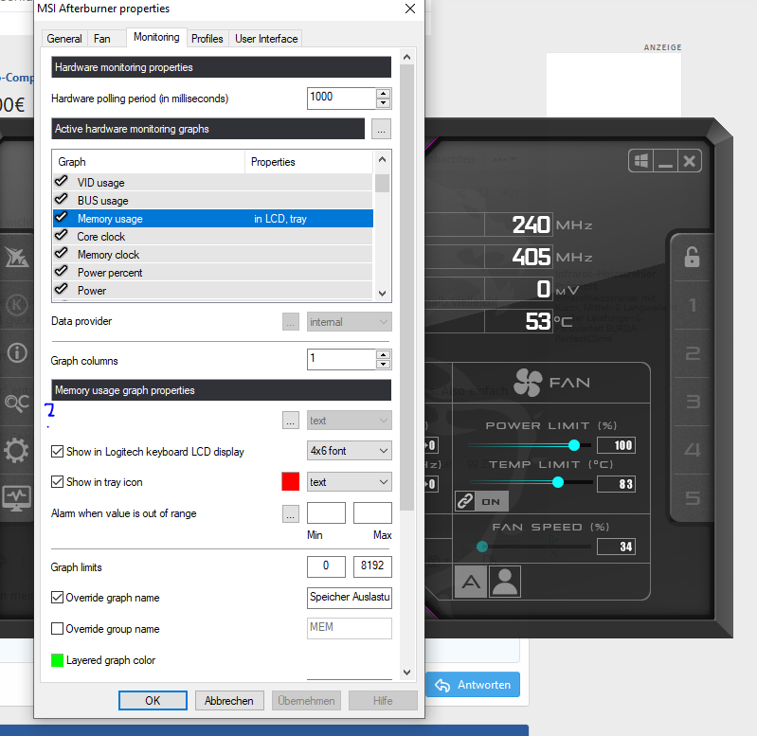Click the information icon in Afterburner sidebar
This screenshot has width=757, height=736.
tap(17, 352)
